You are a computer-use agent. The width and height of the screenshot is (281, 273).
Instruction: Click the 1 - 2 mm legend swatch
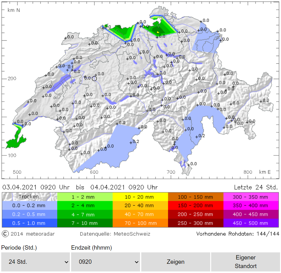coord(85,197)
